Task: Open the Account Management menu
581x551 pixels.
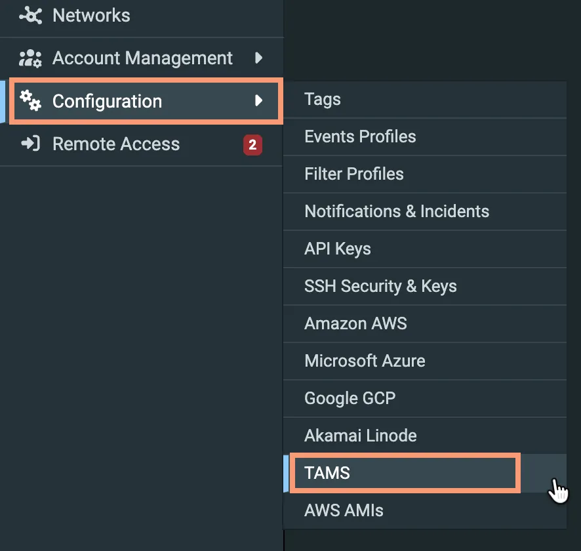Action: click(x=142, y=58)
